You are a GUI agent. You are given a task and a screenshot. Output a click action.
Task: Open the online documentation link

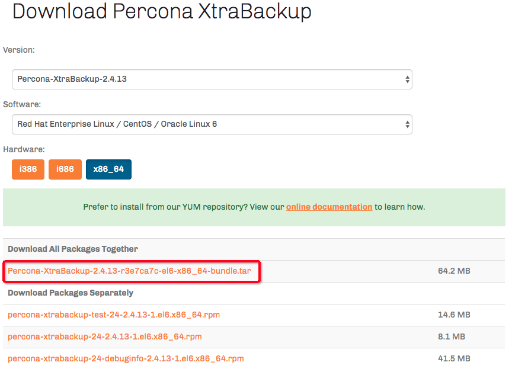(x=329, y=207)
